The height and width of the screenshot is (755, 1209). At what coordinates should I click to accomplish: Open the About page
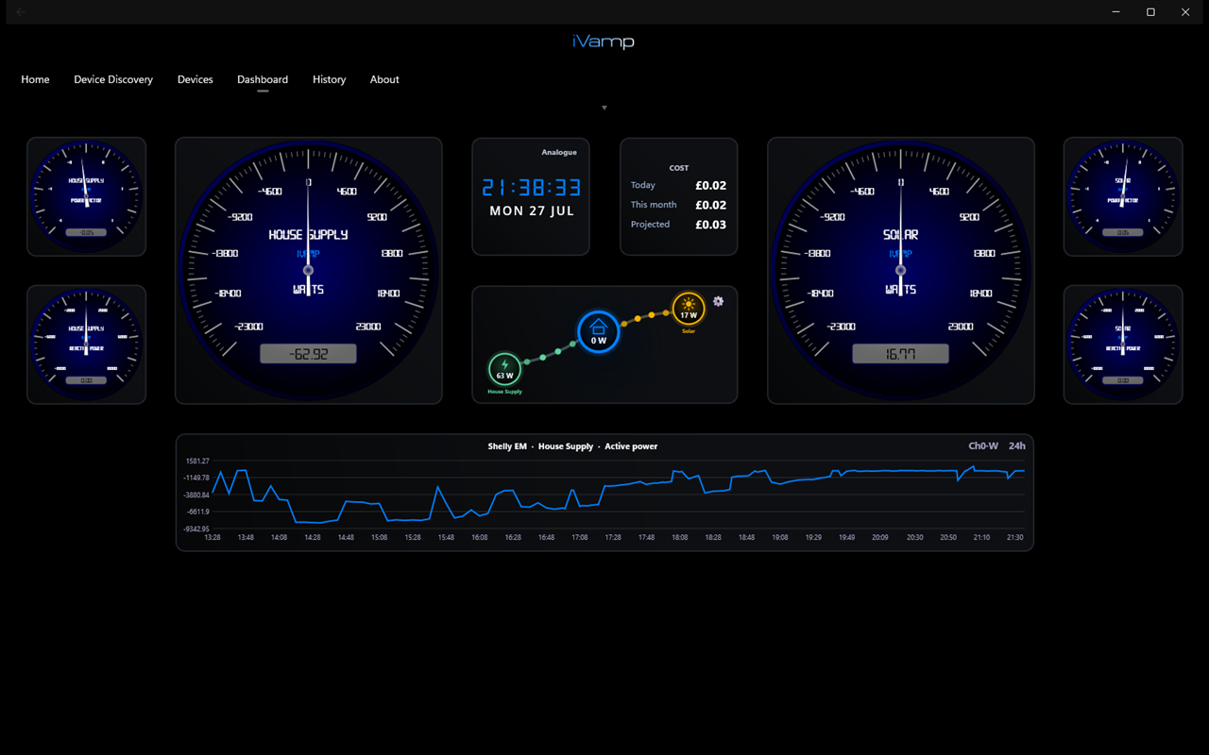point(384,79)
